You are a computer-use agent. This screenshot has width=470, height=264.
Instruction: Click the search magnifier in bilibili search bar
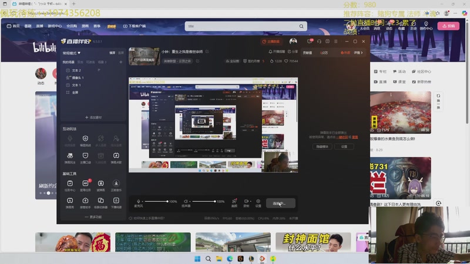[301, 26]
